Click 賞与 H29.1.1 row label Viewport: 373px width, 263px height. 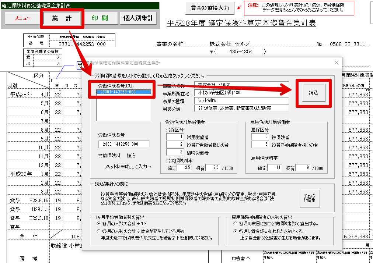29,209
